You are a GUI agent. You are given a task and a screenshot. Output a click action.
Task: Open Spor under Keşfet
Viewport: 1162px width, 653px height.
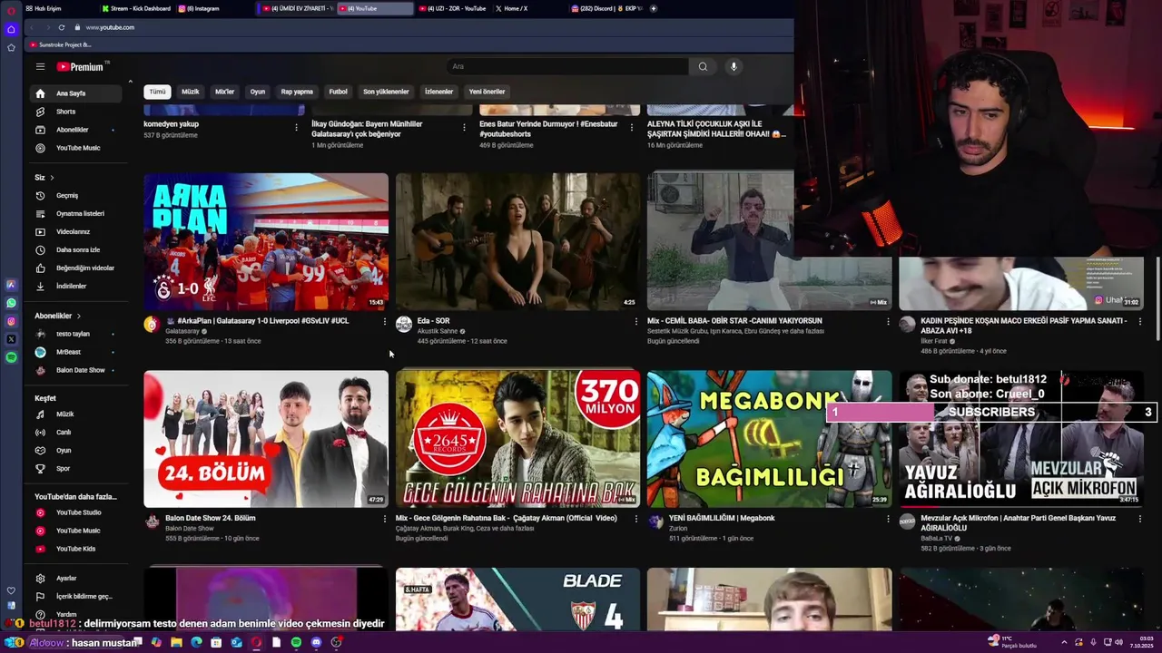(x=74, y=469)
